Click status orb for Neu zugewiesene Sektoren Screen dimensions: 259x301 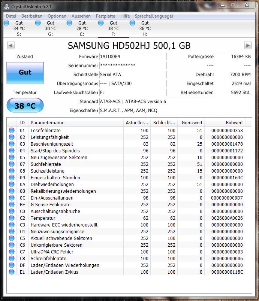[x=12, y=157]
